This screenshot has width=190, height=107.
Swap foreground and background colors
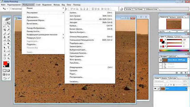point(9,62)
